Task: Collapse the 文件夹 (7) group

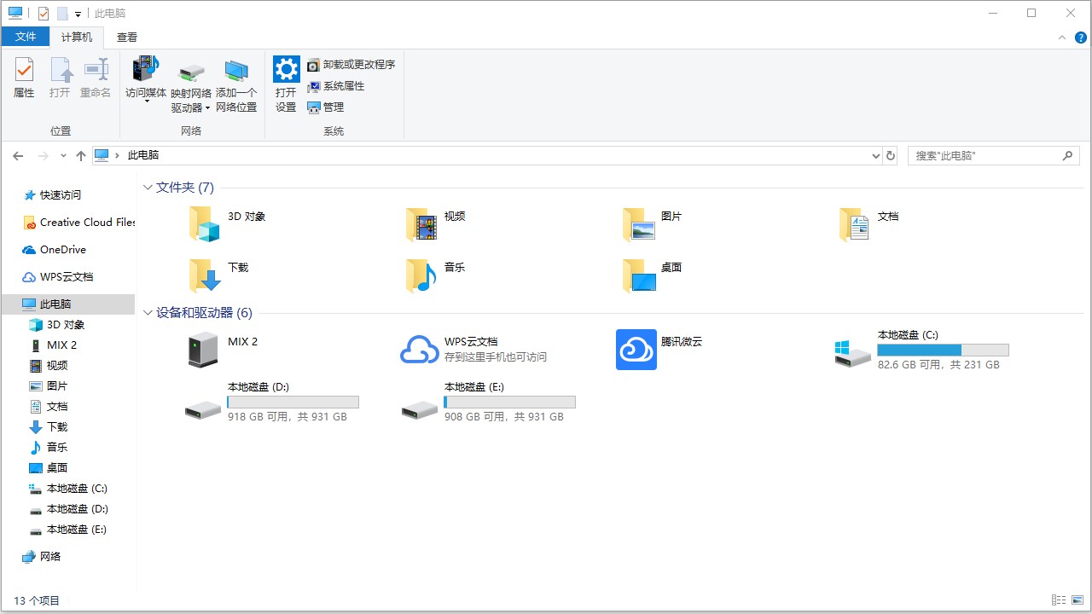Action: click(x=148, y=188)
